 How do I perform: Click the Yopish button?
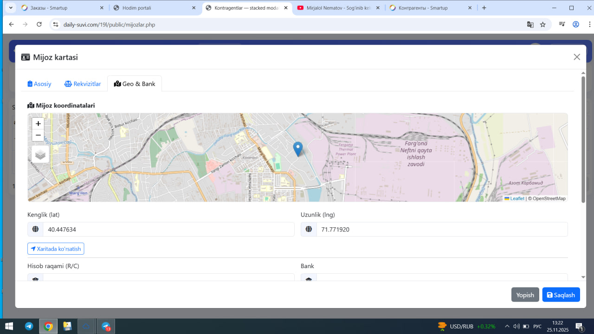coord(525,295)
